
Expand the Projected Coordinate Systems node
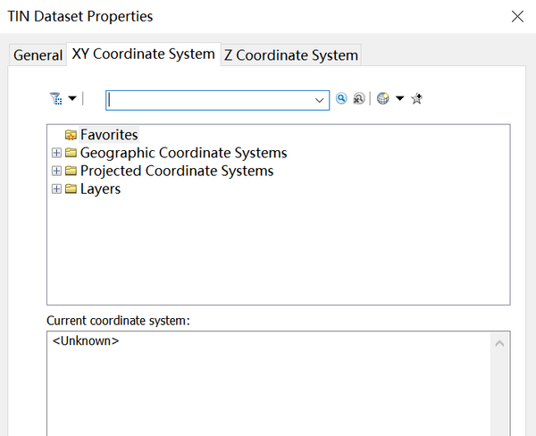pos(57,171)
